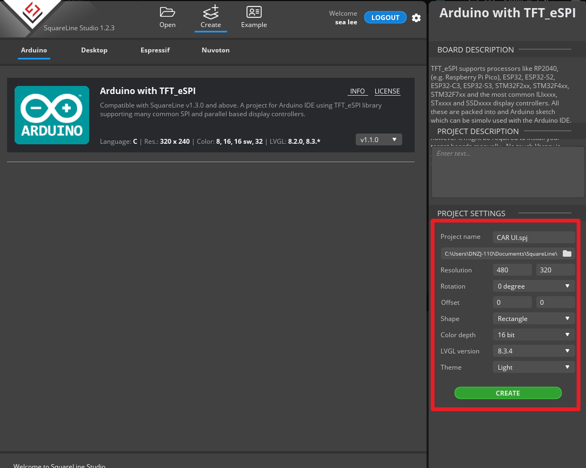Go to the Example section
586x468 pixels.
(x=254, y=17)
